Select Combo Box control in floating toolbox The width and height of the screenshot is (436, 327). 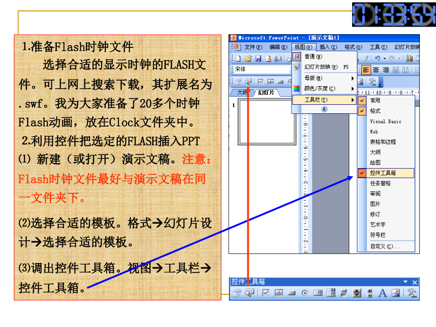331,293
